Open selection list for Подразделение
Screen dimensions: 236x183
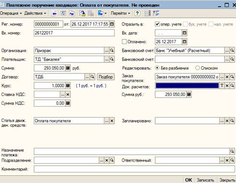[x=102, y=160]
